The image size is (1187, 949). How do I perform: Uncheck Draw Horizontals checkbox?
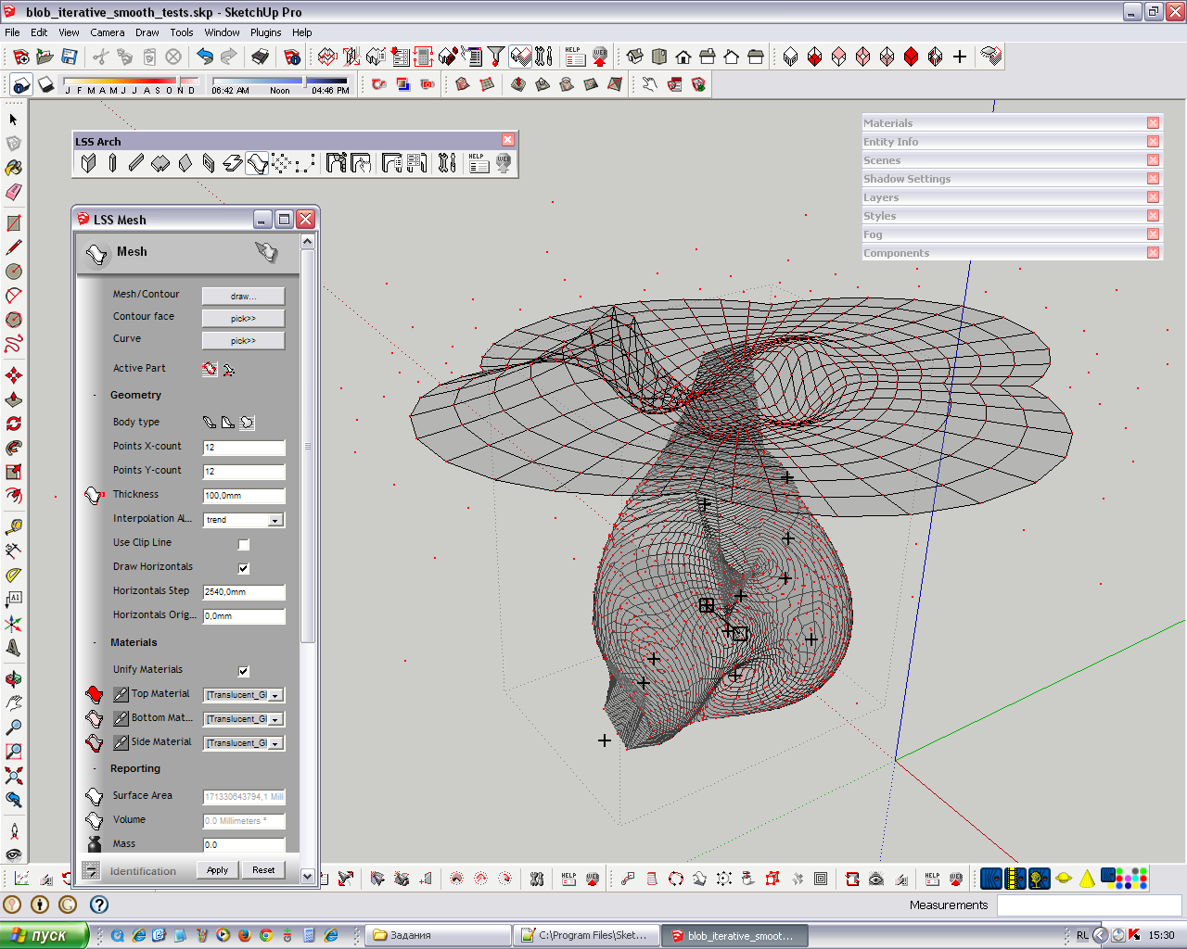click(244, 568)
